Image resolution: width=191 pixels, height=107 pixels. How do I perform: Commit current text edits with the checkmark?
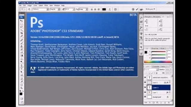click(137, 9)
